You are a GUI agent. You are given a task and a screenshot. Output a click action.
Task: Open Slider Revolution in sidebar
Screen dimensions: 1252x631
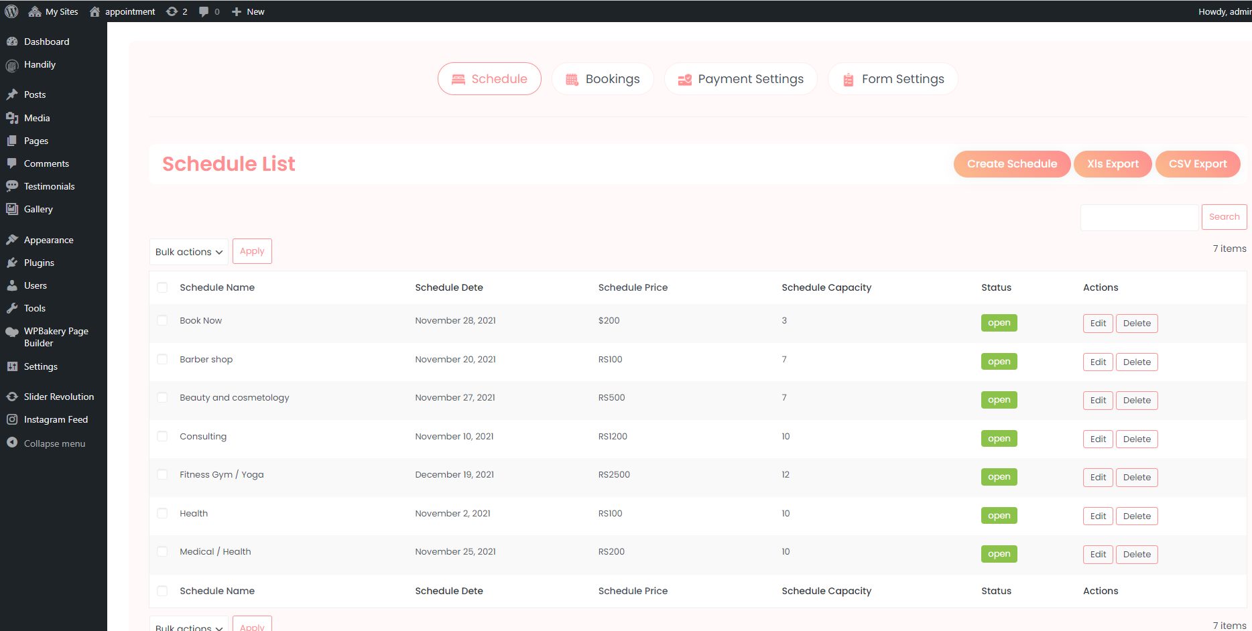pos(58,397)
